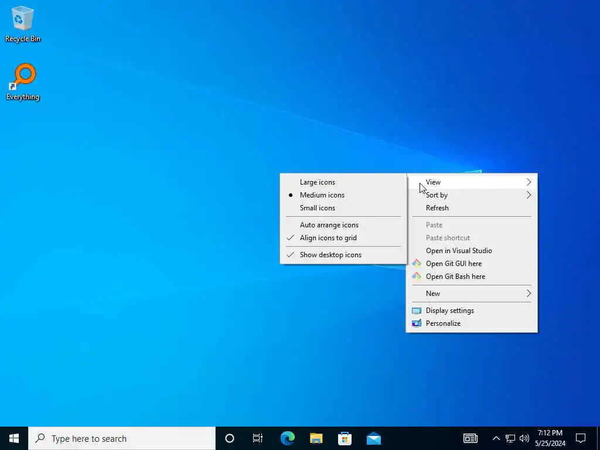Expand the Sort by submenu arrow
The width and height of the screenshot is (600, 450).
(x=529, y=195)
